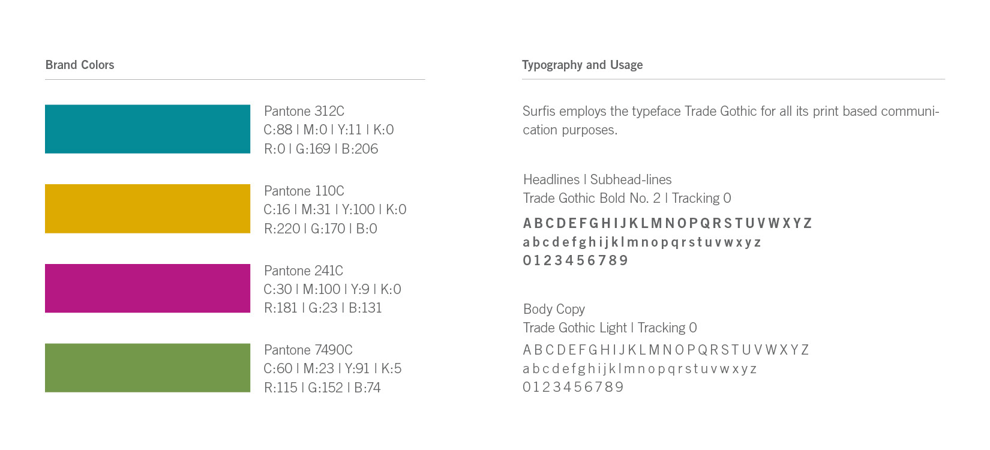This screenshot has height=450, width=990.
Task: Click the Typography and Usage heading
Action: [582, 65]
